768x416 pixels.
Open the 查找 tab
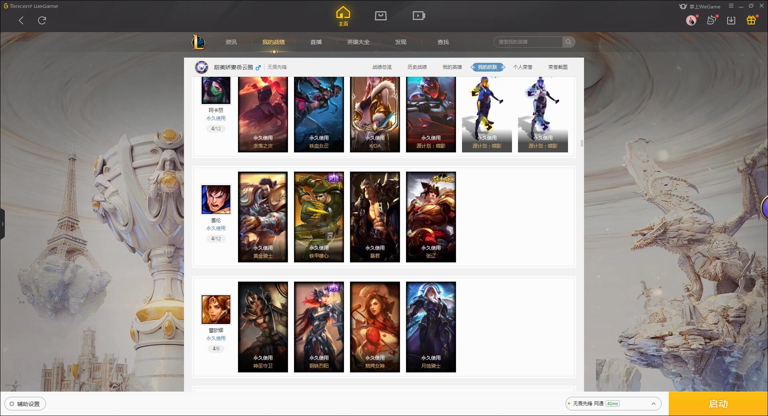(x=443, y=42)
